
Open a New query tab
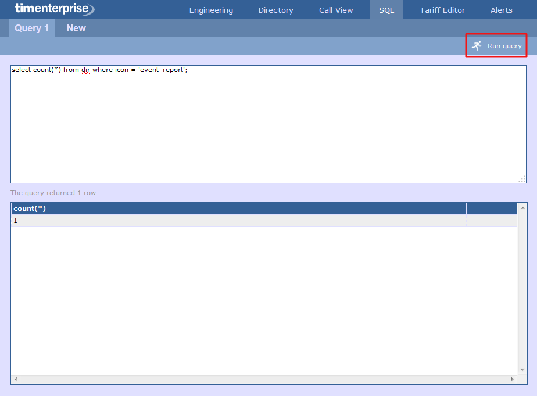(x=76, y=28)
